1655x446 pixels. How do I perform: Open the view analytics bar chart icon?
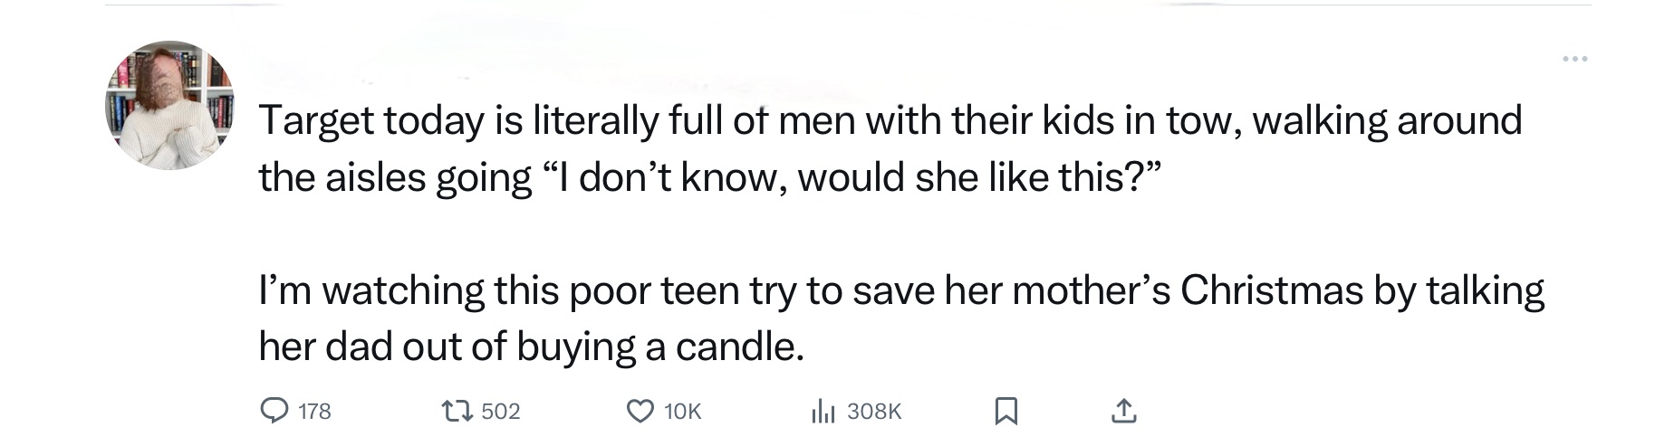822,412
